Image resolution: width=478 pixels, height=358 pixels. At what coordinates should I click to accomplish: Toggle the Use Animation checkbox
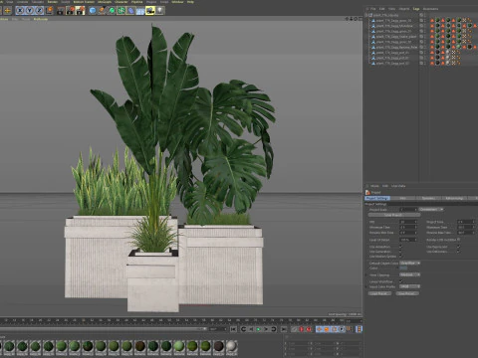pos(400,247)
